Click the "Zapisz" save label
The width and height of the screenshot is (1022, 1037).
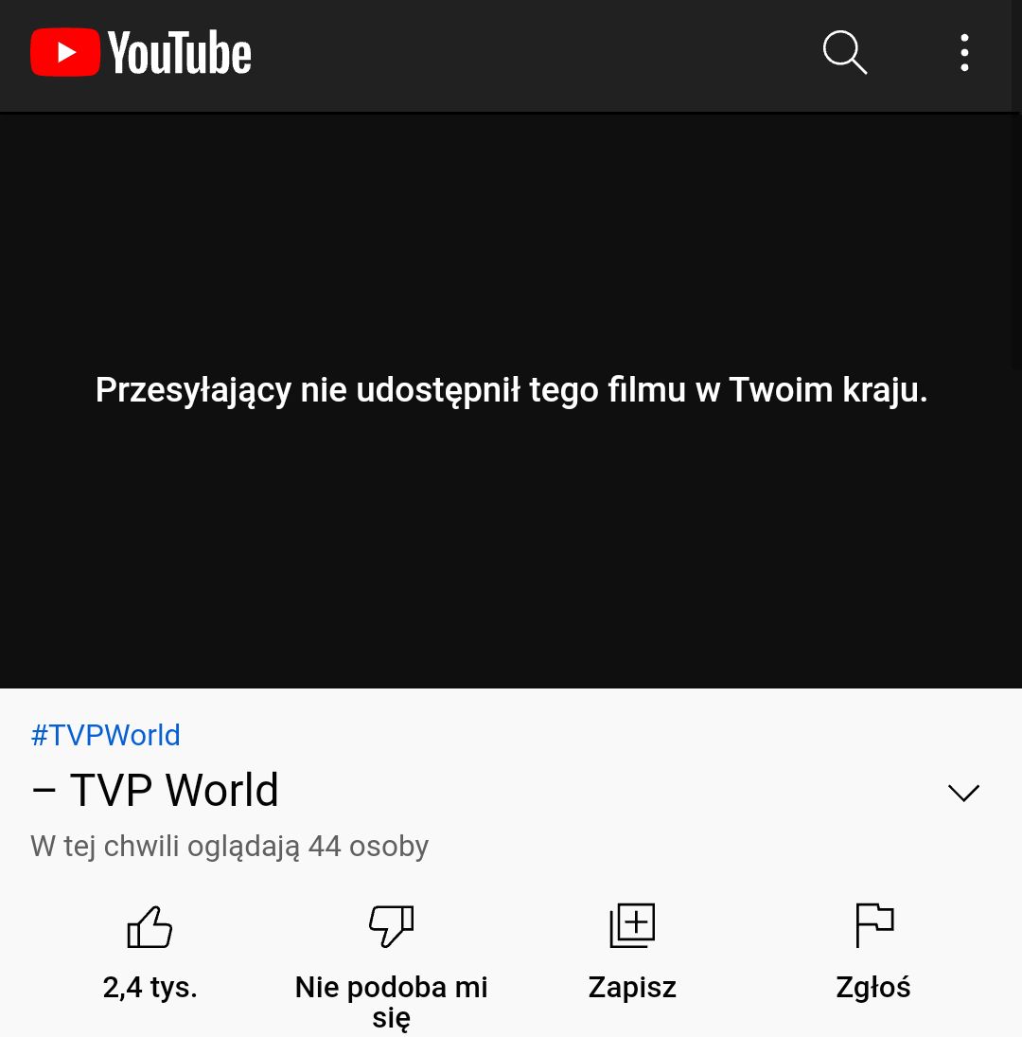tap(632, 988)
